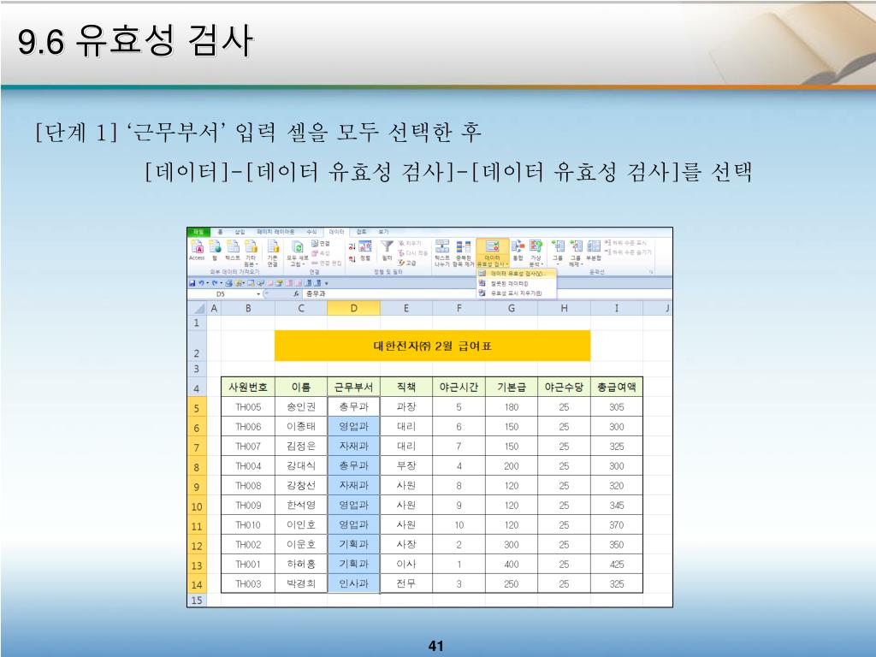Click 전무 cell in row 14
Screen dimensions: 876x657
[x=406, y=583]
